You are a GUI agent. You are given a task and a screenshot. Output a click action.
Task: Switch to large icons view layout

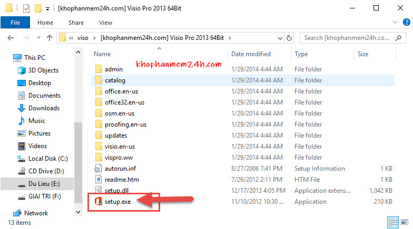click(x=404, y=222)
